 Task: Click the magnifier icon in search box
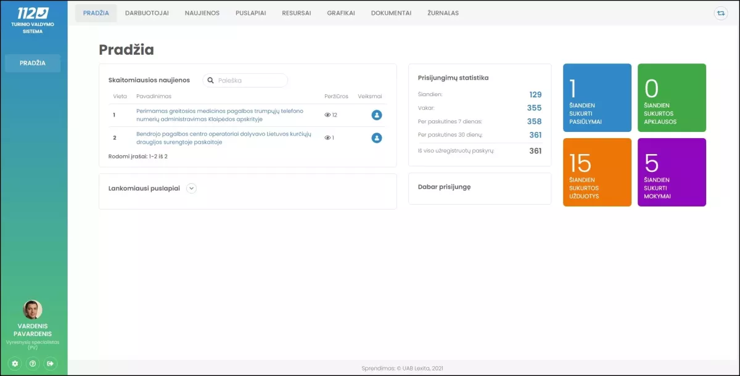211,80
